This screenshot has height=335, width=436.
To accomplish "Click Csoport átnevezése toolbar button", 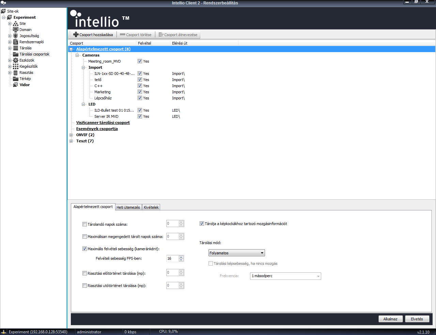I will (178, 35).
